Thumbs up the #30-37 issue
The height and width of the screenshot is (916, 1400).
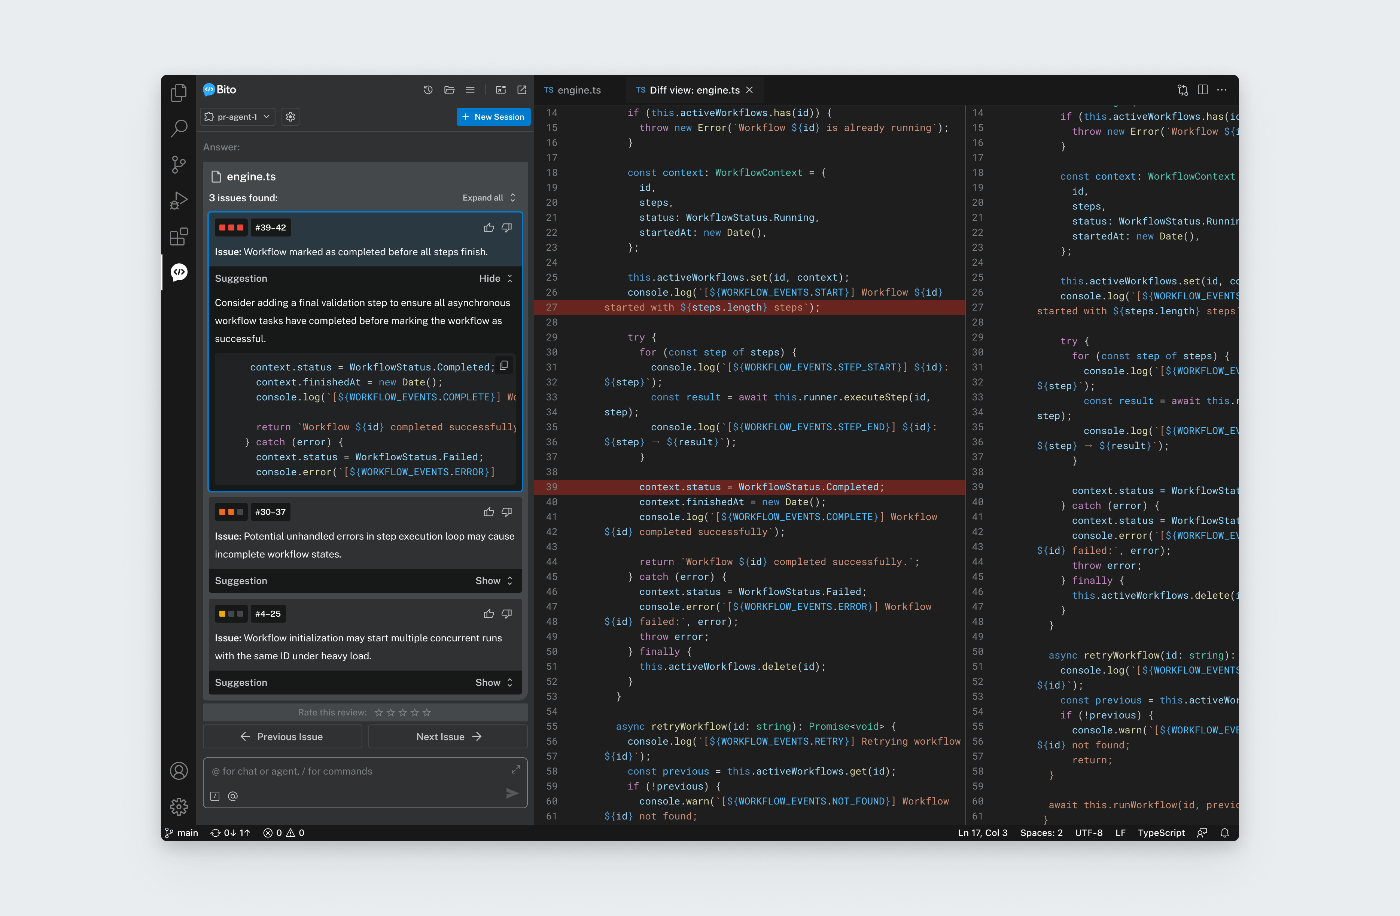pyautogui.click(x=488, y=512)
